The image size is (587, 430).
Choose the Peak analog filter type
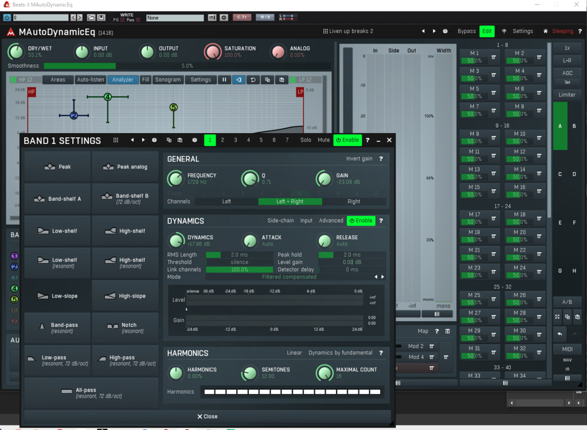pyautogui.click(x=125, y=167)
